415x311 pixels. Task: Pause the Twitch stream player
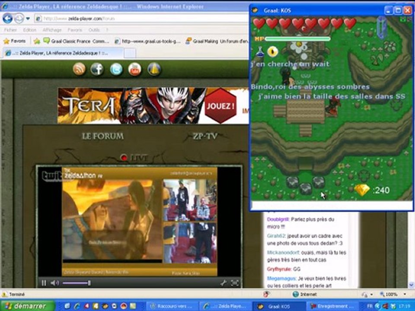[44, 283]
